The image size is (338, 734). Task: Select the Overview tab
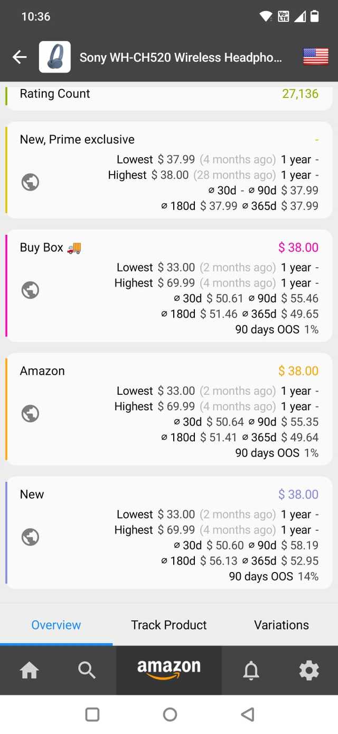tap(56, 625)
